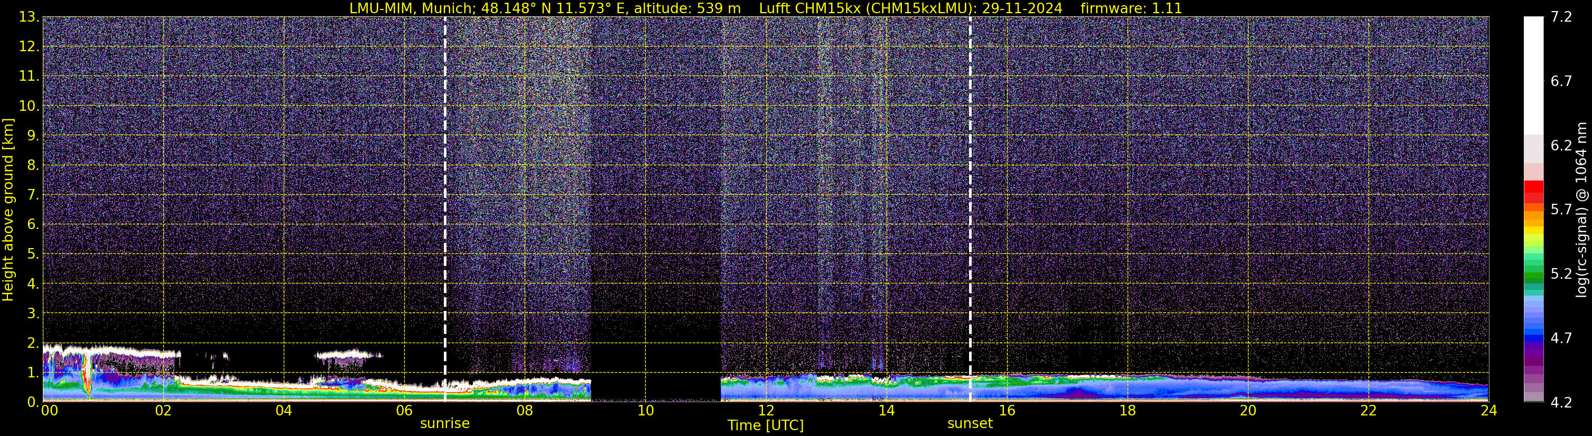
Task: Click the date '29-11-2024' in title
Action: [x=1022, y=8]
